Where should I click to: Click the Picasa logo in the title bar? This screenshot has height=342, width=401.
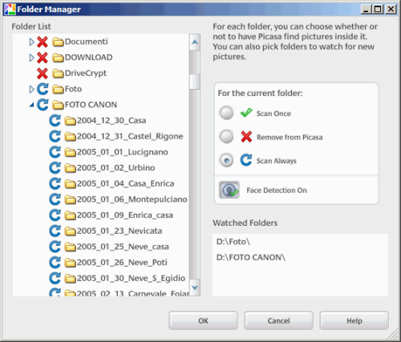point(10,10)
